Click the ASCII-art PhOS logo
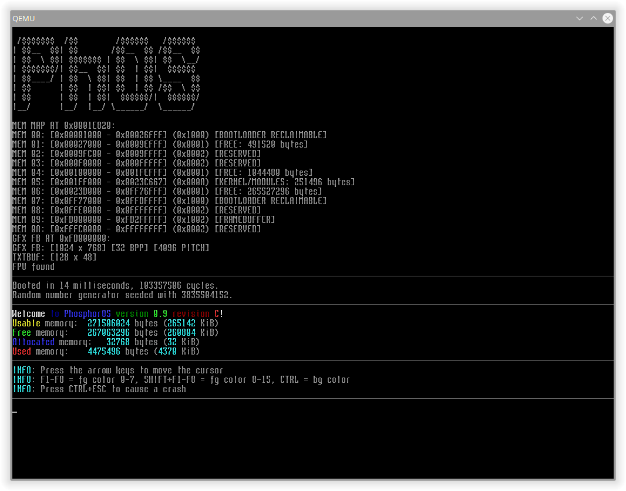 [106, 74]
